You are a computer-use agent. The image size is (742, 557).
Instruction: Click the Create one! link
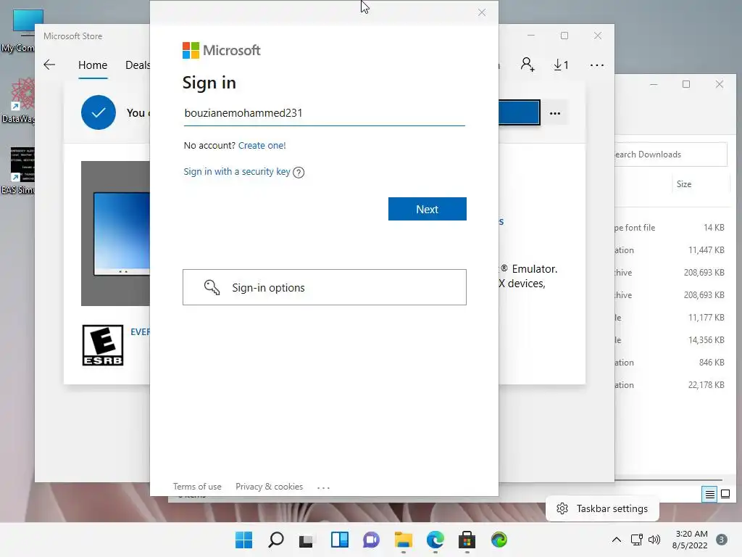point(262,145)
